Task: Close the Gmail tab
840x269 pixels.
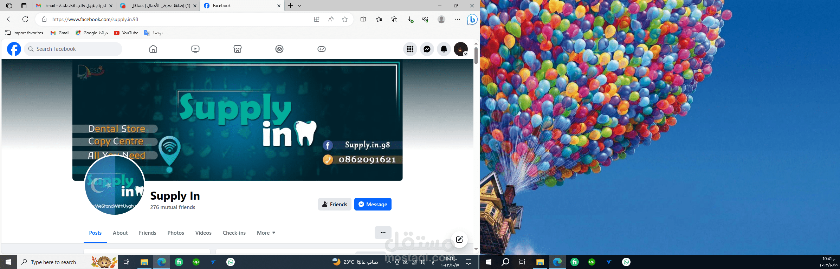Action: click(x=111, y=6)
